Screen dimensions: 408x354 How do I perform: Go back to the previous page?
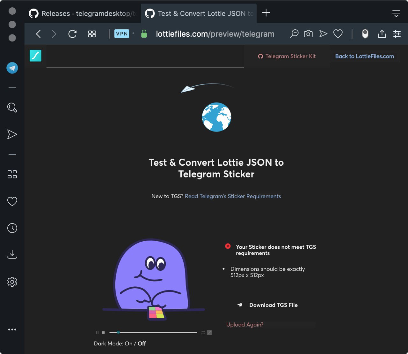click(38, 34)
